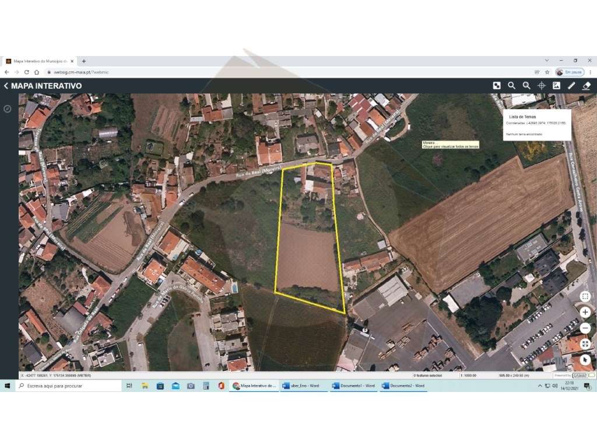Click the X Y coordinates status readout

(55, 375)
